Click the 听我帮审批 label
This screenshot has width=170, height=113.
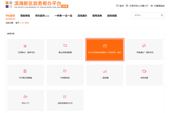tap(65, 78)
